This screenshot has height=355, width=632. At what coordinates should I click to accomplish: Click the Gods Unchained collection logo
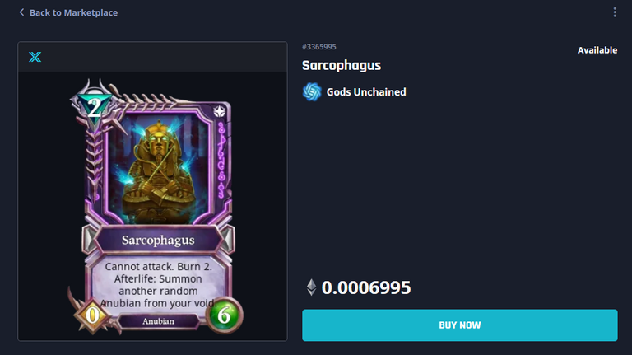(x=312, y=92)
